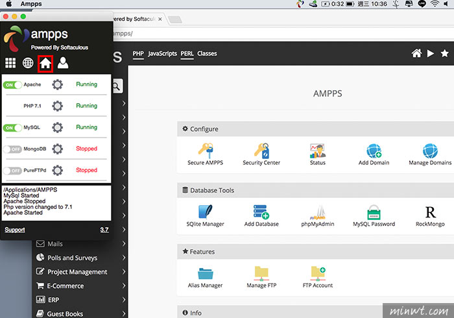The height and width of the screenshot is (318, 454).
Task: Click the ERP sidebar item
Action: point(80,300)
